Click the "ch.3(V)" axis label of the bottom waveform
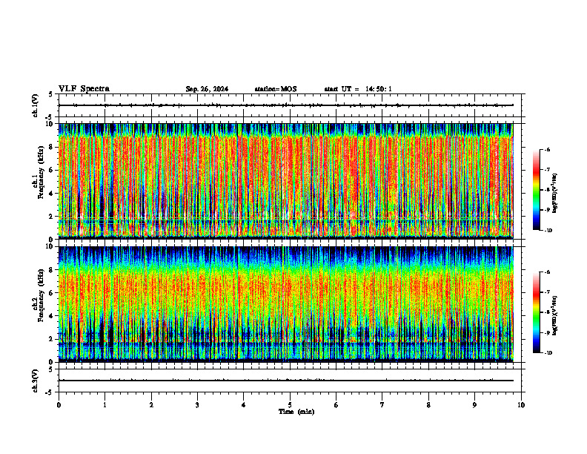 pyautogui.click(x=35, y=381)
